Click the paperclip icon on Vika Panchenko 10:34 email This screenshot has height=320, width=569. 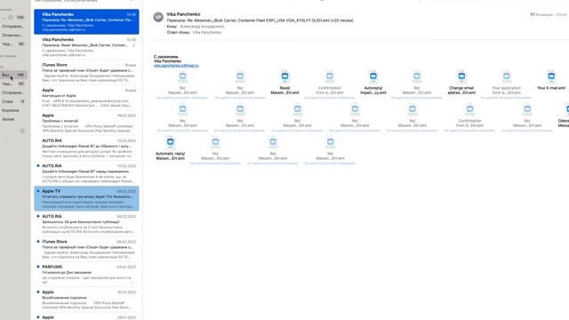(133, 45)
